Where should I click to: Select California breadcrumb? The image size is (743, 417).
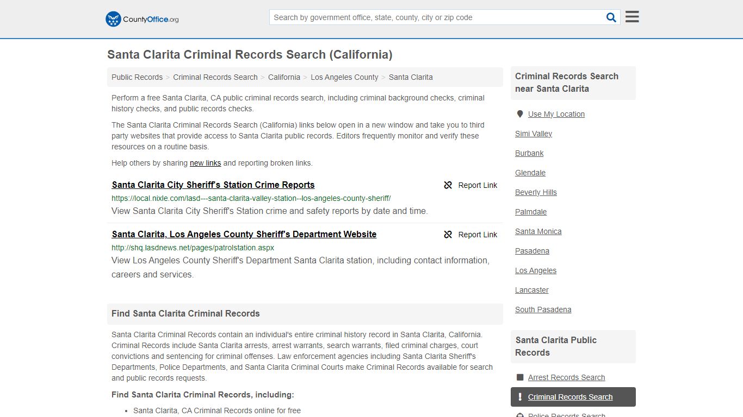[284, 77]
